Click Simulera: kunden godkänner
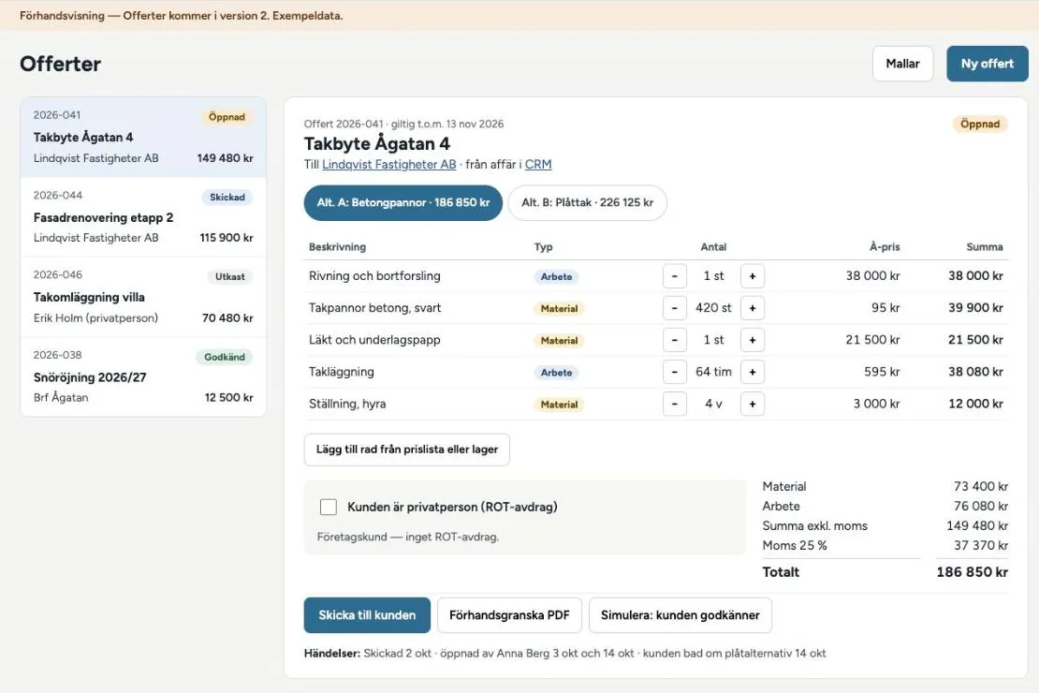 click(680, 615)
